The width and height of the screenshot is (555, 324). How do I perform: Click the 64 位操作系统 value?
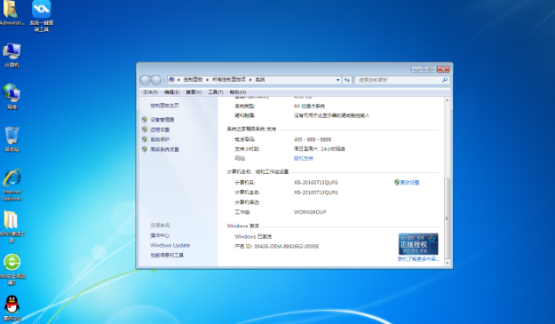(309, 106)
